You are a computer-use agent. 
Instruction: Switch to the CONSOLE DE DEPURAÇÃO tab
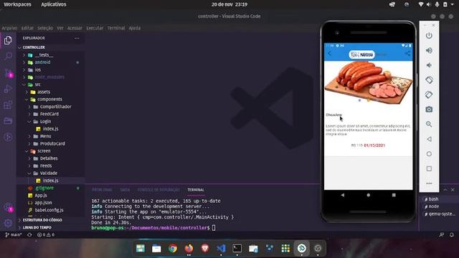coord(158,190)
